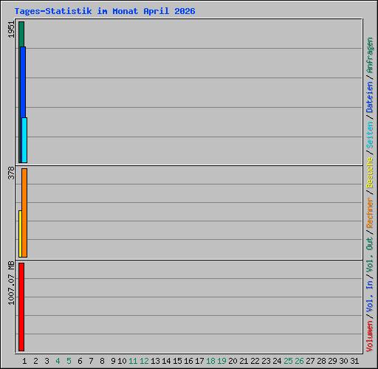This screenshot has height=369, width=378.
Task: Click the cyan Seiten bar for day 1
Action: (24, 140)
